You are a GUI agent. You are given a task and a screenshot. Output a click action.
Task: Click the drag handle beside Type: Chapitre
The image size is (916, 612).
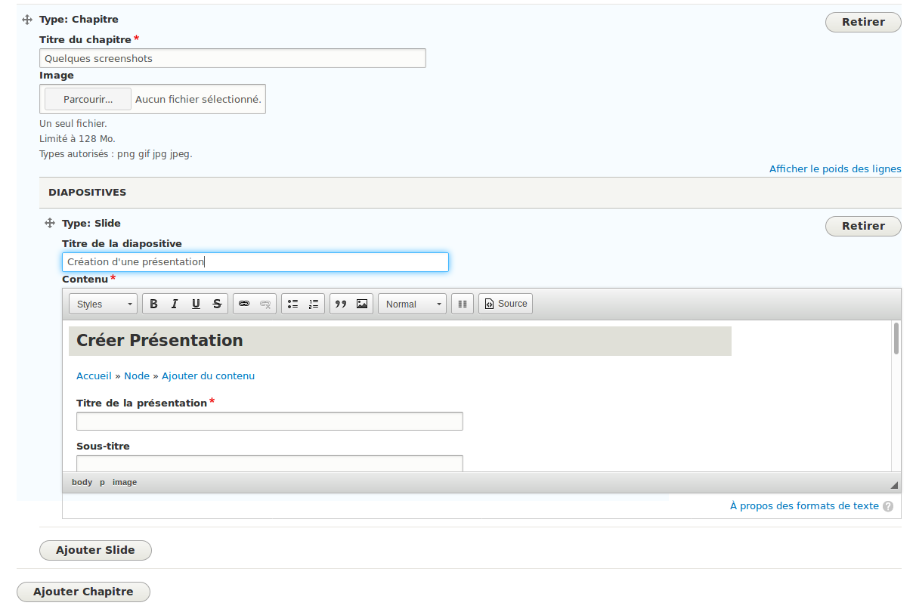coord(28,20)
